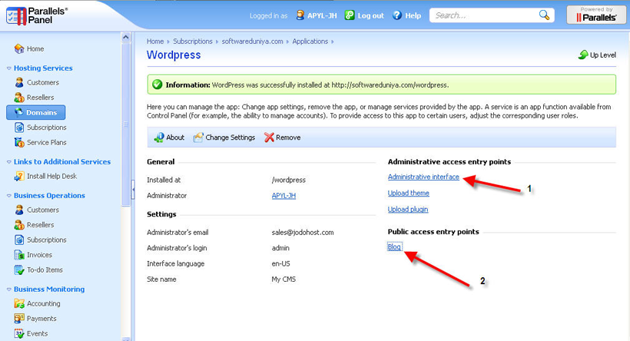Click the APYL-JH username in header
This screenshot has width=630, height=341.
[322, 15]
